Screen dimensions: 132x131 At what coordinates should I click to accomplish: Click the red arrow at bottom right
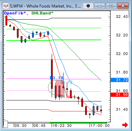(x=125, y=125)
